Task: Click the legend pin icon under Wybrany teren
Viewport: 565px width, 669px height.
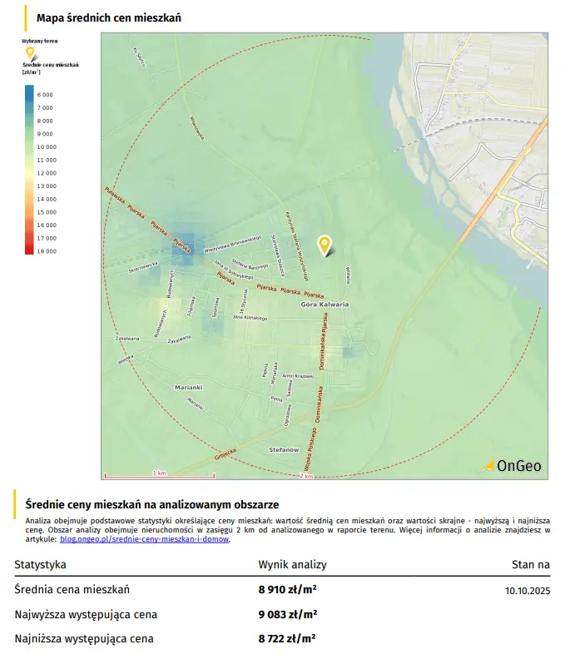Action: click(30, 53)
